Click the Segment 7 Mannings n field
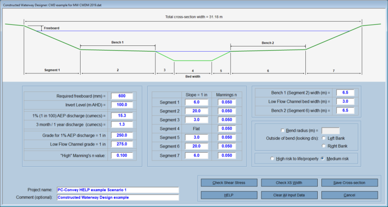This screenshot has width=388, height=207. coord(227,155)
